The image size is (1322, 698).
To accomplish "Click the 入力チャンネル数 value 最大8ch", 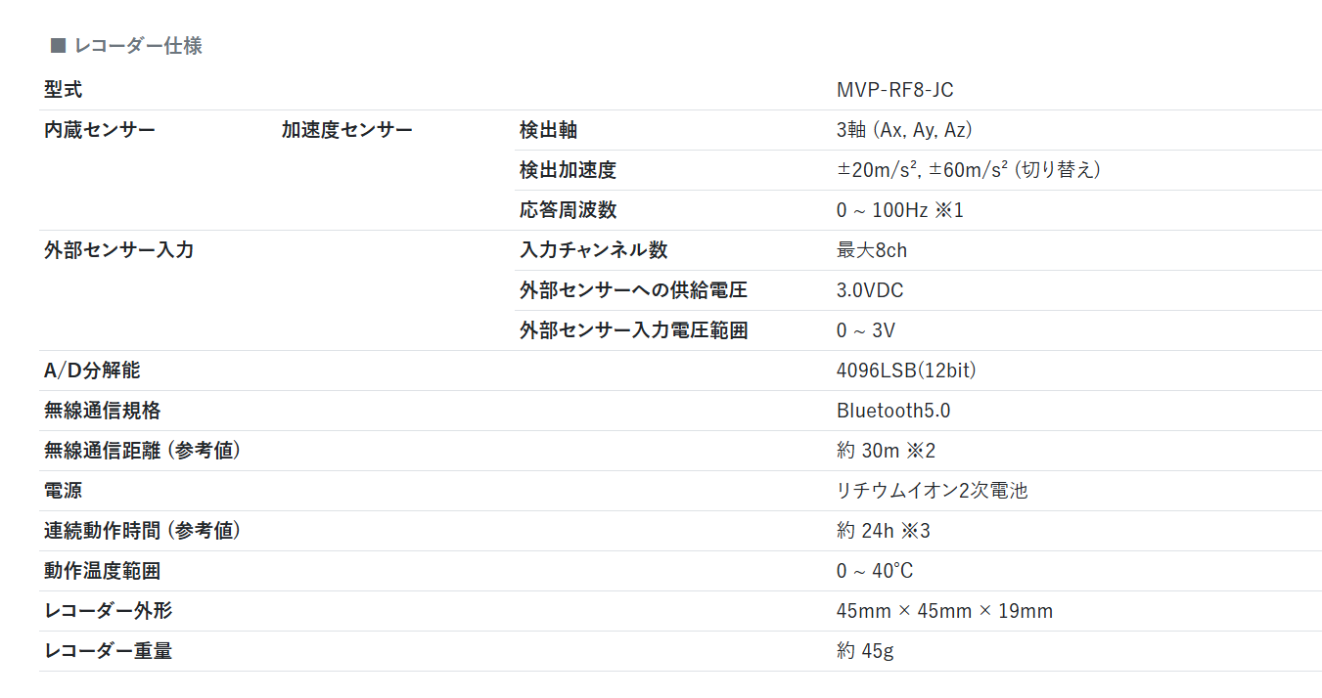I will point(871,250).
